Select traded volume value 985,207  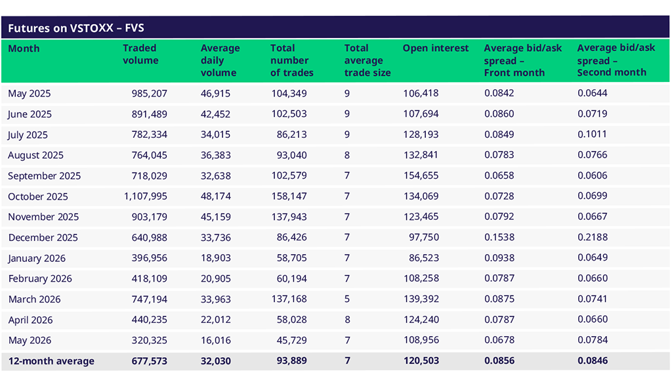149,93
